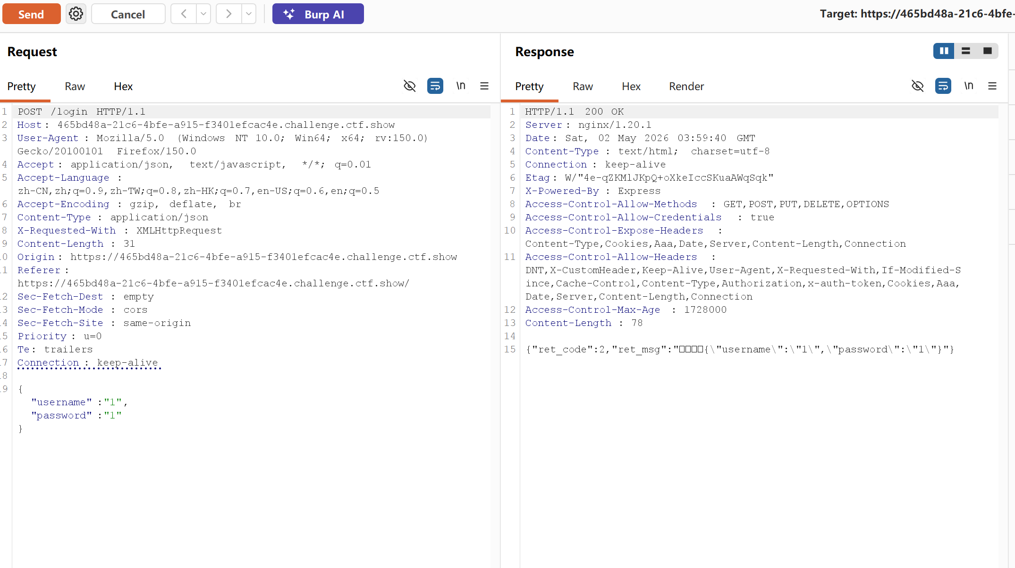Viewport: 1015px width, 568px height.
Task: Click 'Access-Control-Allow-Methods' header name
Action: (611, 204)
